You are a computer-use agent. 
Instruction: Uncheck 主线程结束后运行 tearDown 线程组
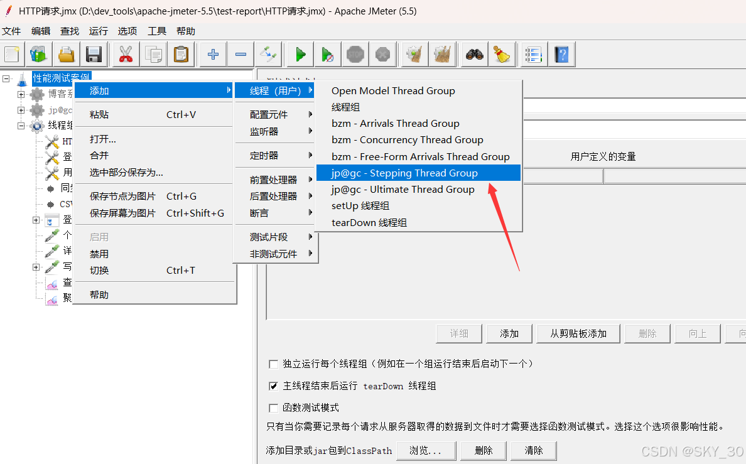coord(274,386)
